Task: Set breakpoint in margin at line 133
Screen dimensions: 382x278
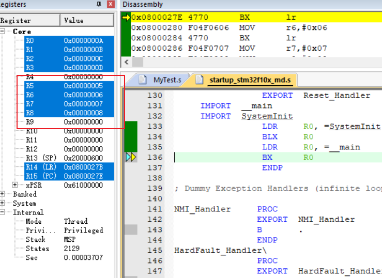Action: [131, 127]
